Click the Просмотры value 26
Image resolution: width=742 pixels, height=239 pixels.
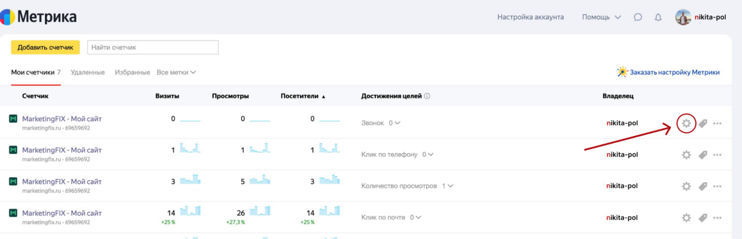[x=241, y=213]
